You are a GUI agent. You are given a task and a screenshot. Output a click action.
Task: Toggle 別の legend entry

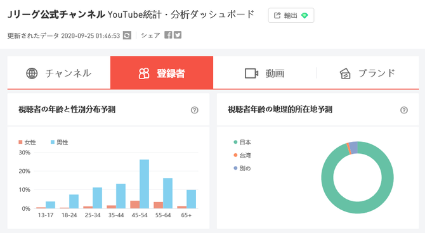pyautogui.click(x=242, y=168)
